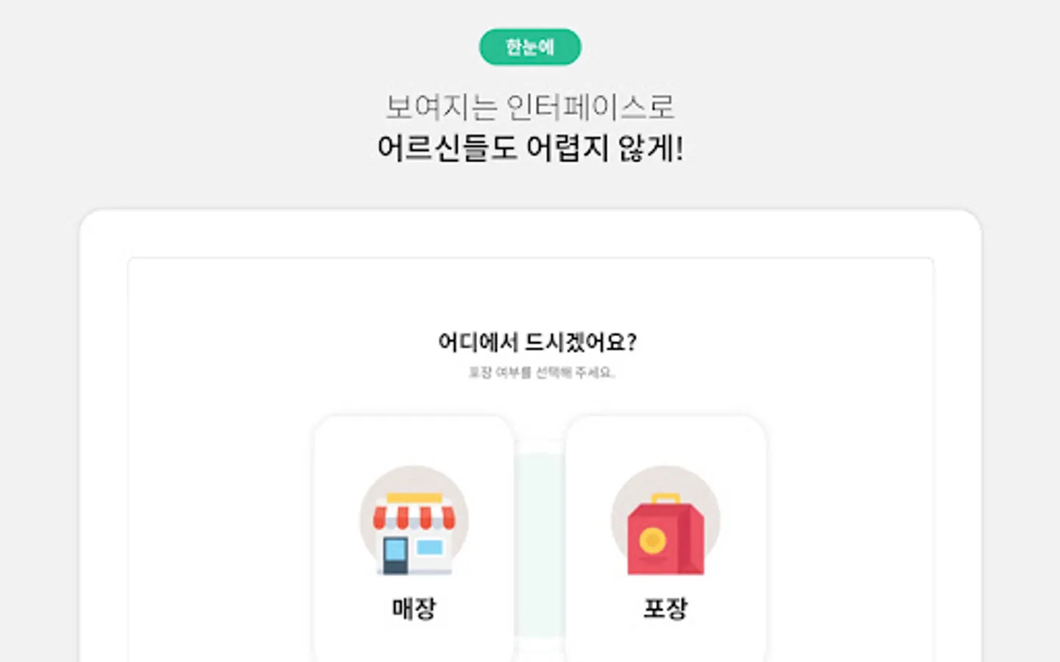The height and width of the screenshot is (662, 1060).
Task: Click the yellow handle of the takeout bag
Action: 665,499
